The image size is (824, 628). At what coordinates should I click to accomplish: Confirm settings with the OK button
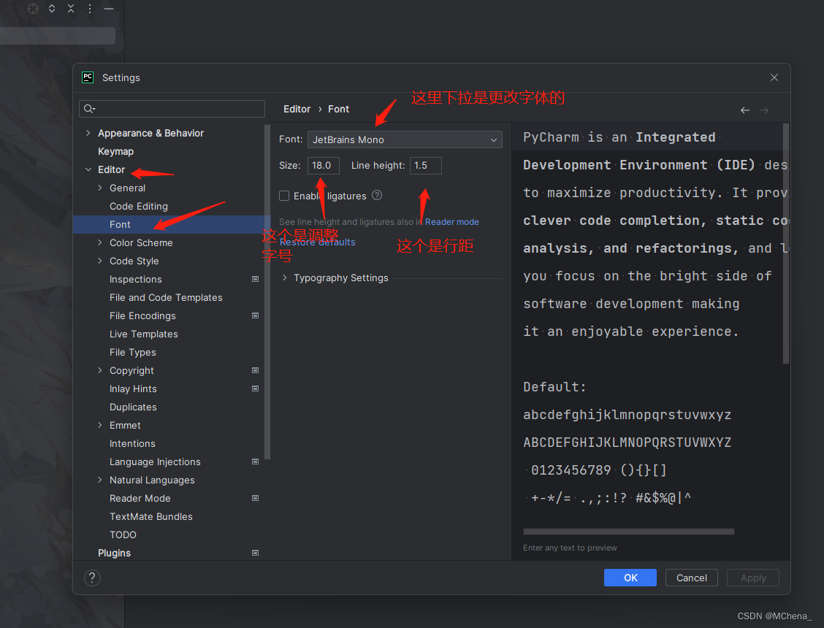pos(630,578)
